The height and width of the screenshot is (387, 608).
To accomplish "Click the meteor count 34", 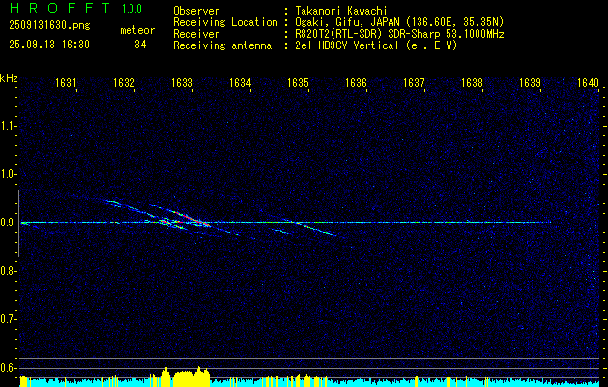I will point(140,45).
